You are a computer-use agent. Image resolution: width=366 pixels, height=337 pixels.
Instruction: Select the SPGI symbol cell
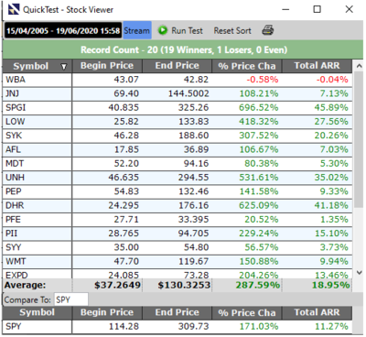[x=38, y=107]
